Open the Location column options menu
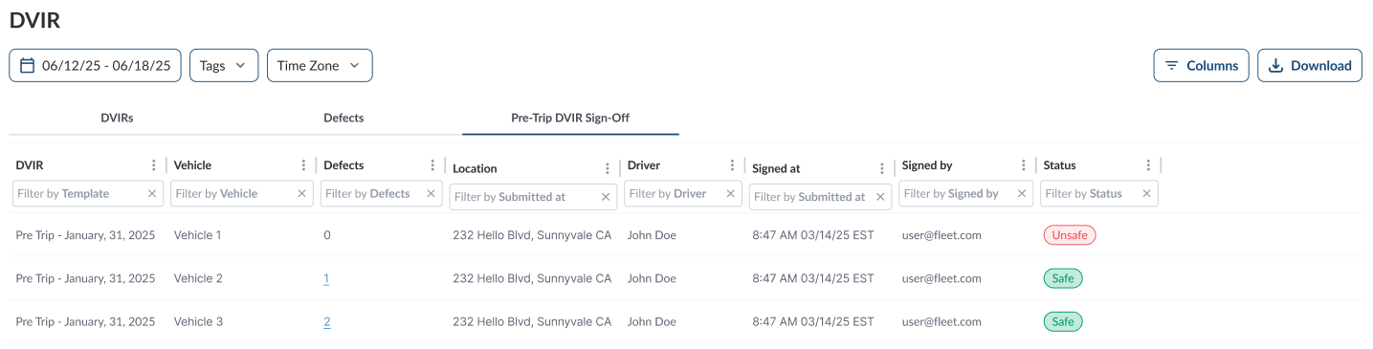Screen dimensions: 1373x349 coord(608,168)
